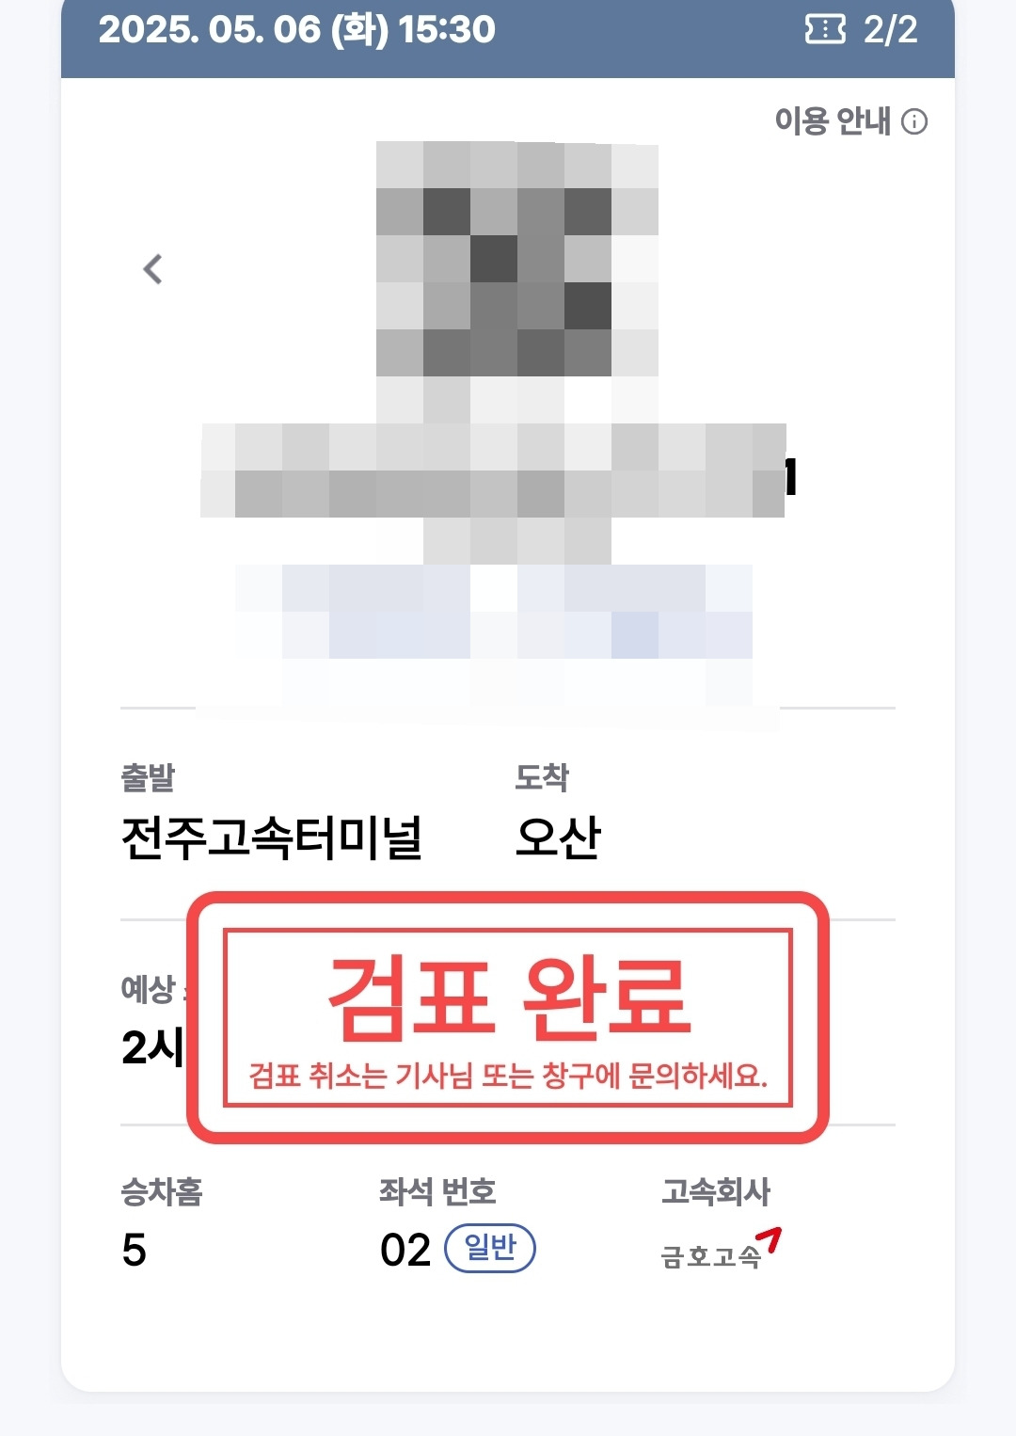Image resolution: width=1016 pixels, height=1436 pixels.
Task: Go to previous ticket with left chevron
Action: (152, 269)
